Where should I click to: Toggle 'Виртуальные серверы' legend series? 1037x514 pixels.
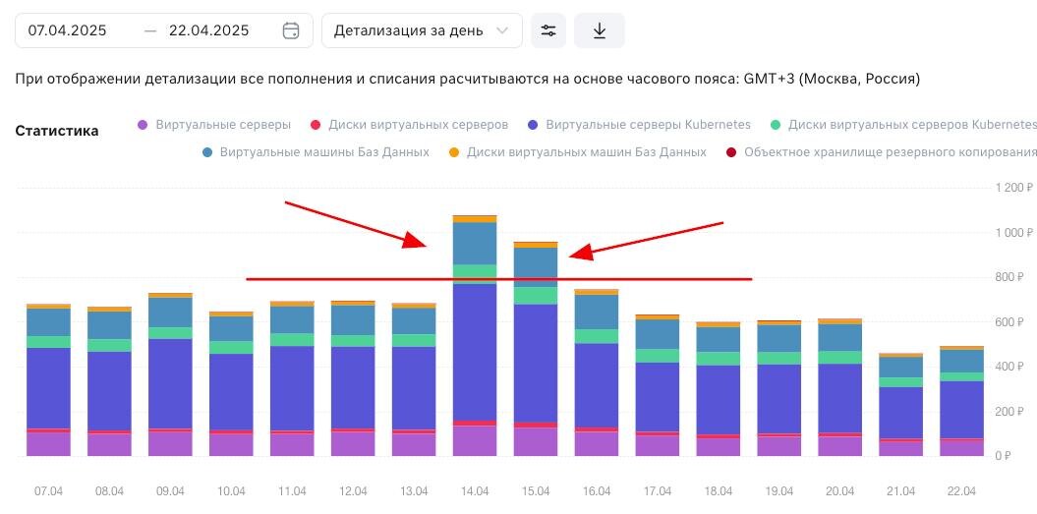click(214, 125)
